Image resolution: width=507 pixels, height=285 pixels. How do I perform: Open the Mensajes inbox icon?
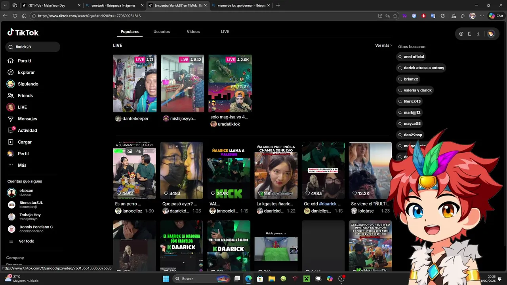[x=11, y=119]
